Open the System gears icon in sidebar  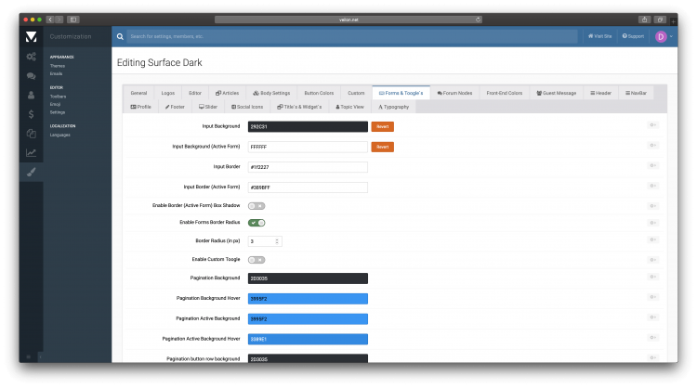click(31, 57)
